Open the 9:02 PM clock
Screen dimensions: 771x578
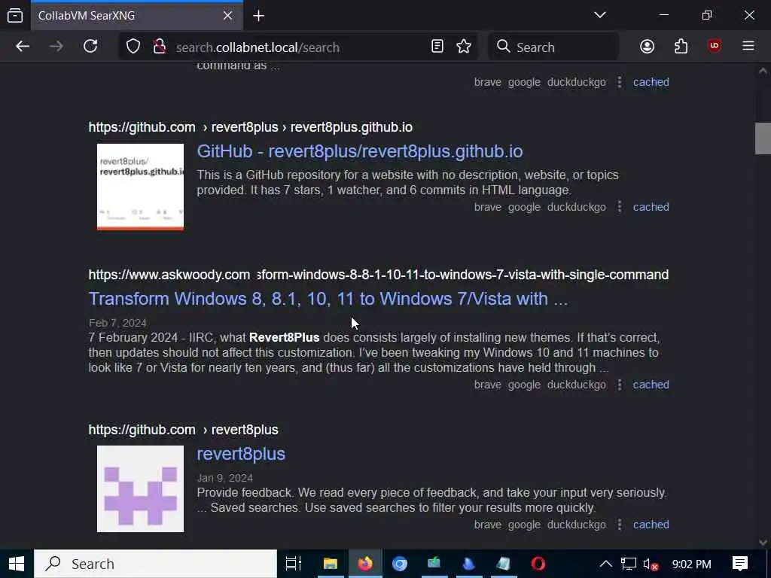point(691,564)
